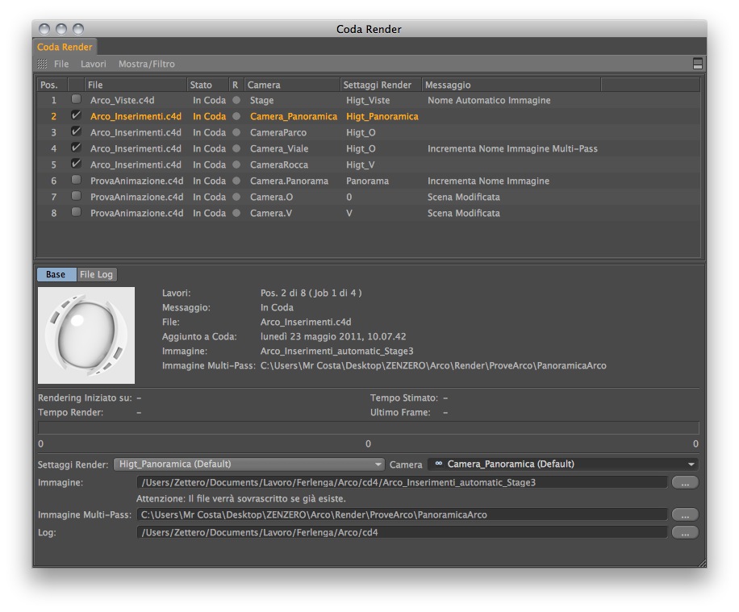Viewport: 739px width, 612px height.
Task: Select the Arco_Viste.c4d file name
Action: pos(122,100)
